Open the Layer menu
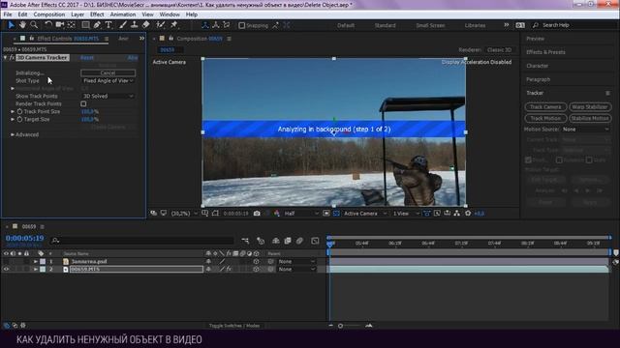The height and width of the screenshot is (348, 620). [77, 14]
